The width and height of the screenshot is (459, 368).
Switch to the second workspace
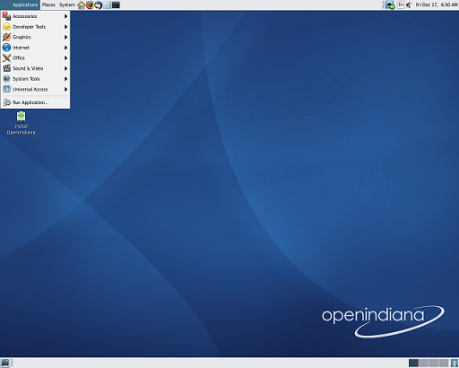tap(423, 363)
